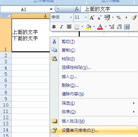Click the accounting number format icon

(x=107, y=18)
